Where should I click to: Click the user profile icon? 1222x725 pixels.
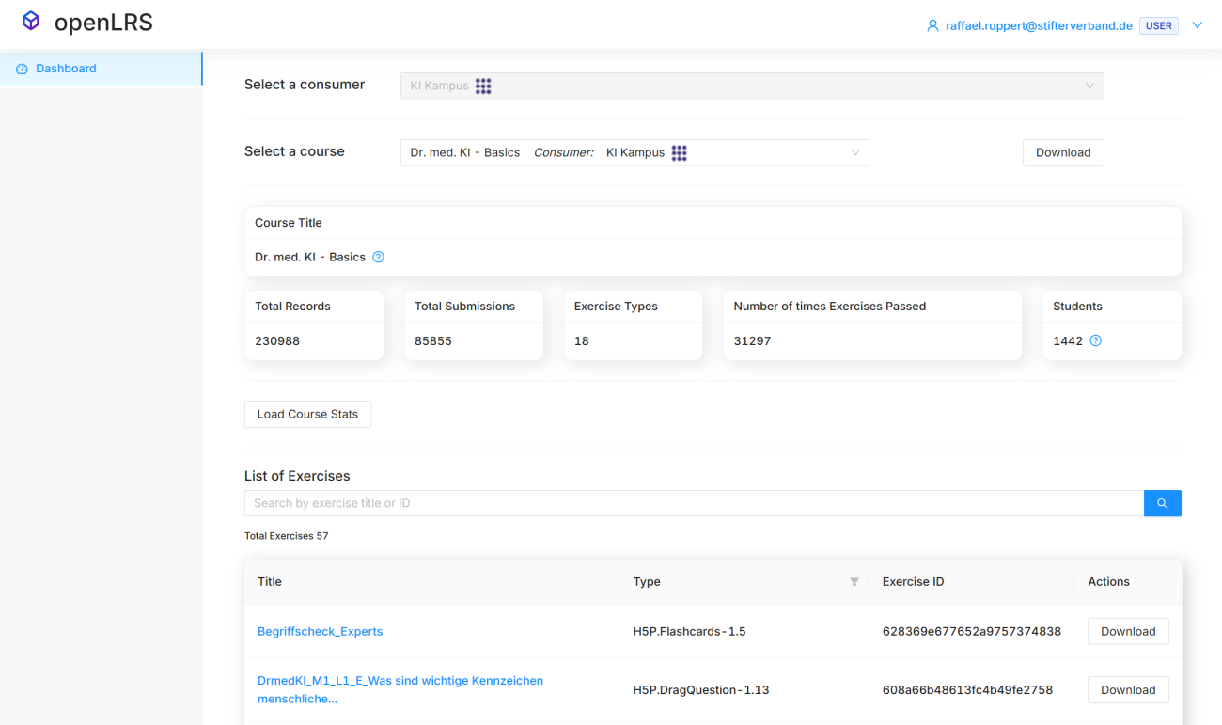(932, 26)
